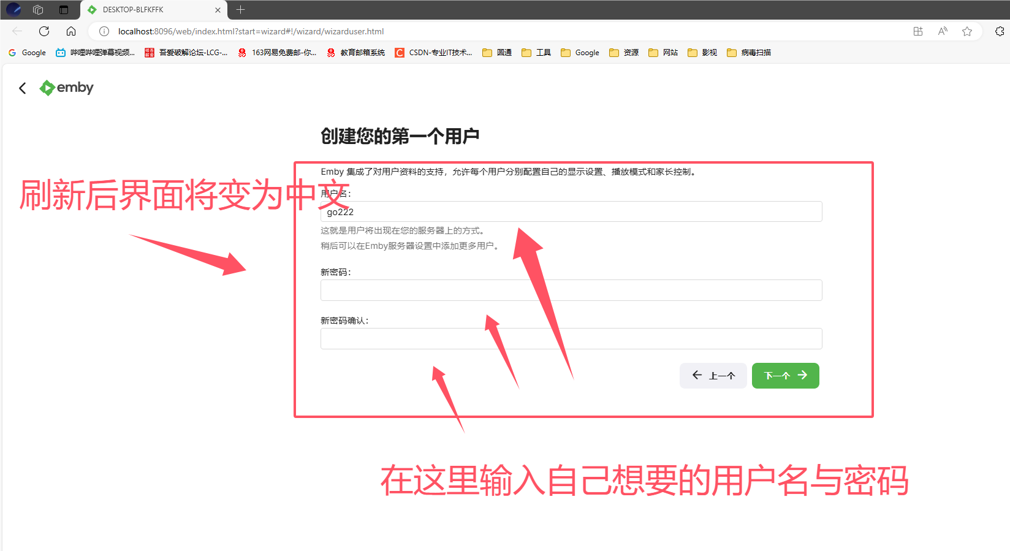This screenshot has width=1010, height=551.
Task: Expand the 资源 bookmark folder
Action: coord(624,53)
